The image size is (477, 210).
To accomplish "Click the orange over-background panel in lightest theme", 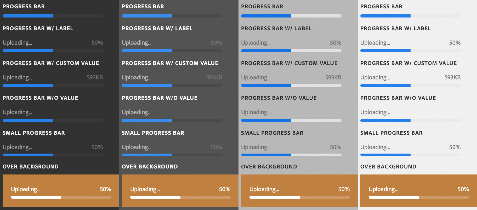I will pyautogui.click(x=418, y=191).
